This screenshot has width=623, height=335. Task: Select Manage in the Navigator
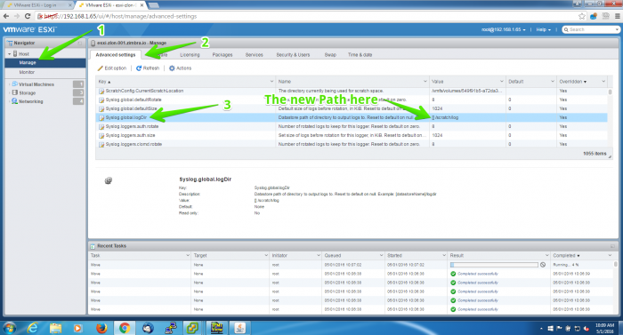click(x=28, y=63)
